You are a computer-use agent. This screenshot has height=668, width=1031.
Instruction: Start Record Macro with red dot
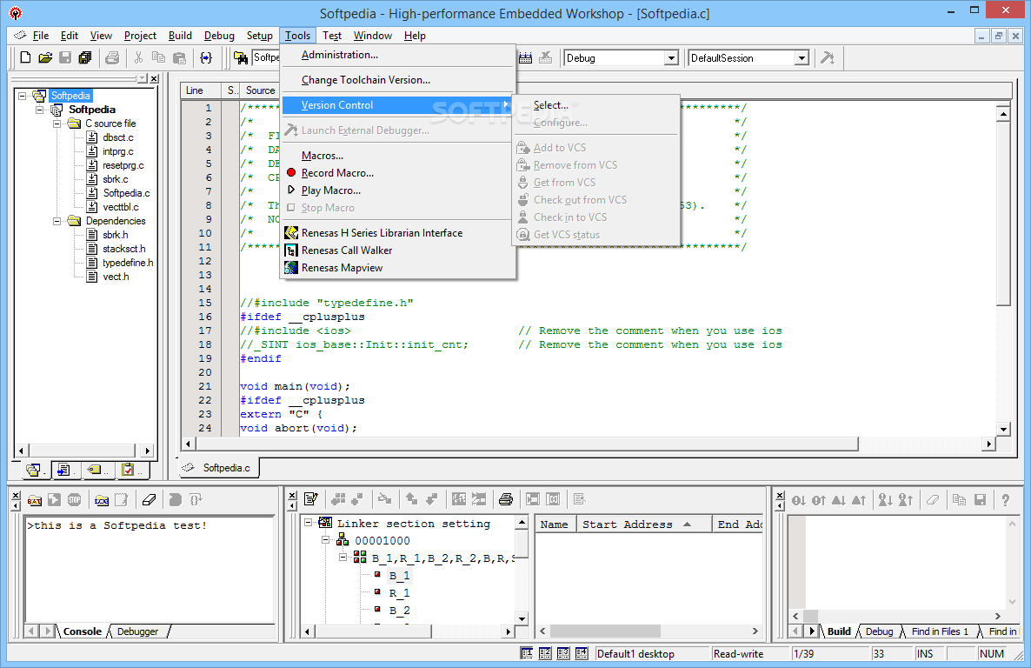pos(336,173)
